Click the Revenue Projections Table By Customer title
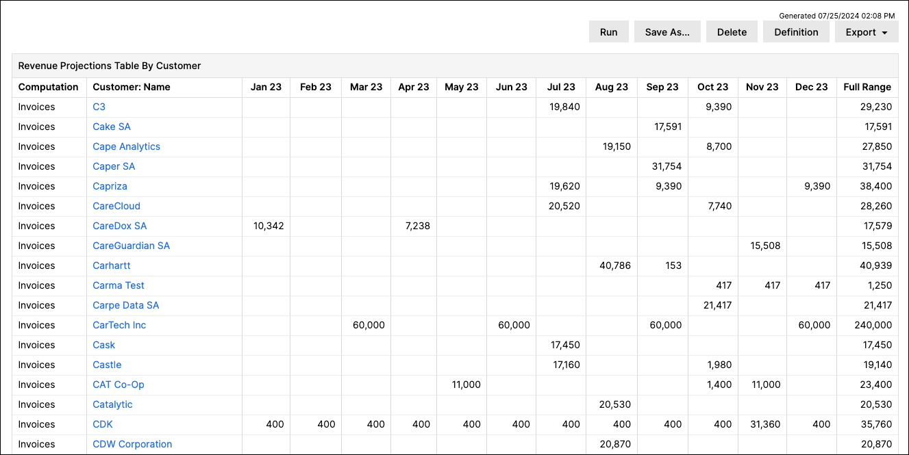This screenshot has width=909, height=455. pos(110,66)
